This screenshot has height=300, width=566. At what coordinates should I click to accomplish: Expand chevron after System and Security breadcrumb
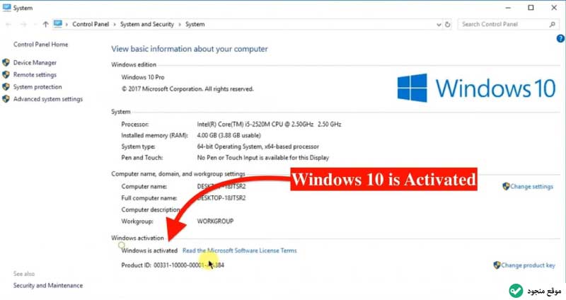(180, 25)
